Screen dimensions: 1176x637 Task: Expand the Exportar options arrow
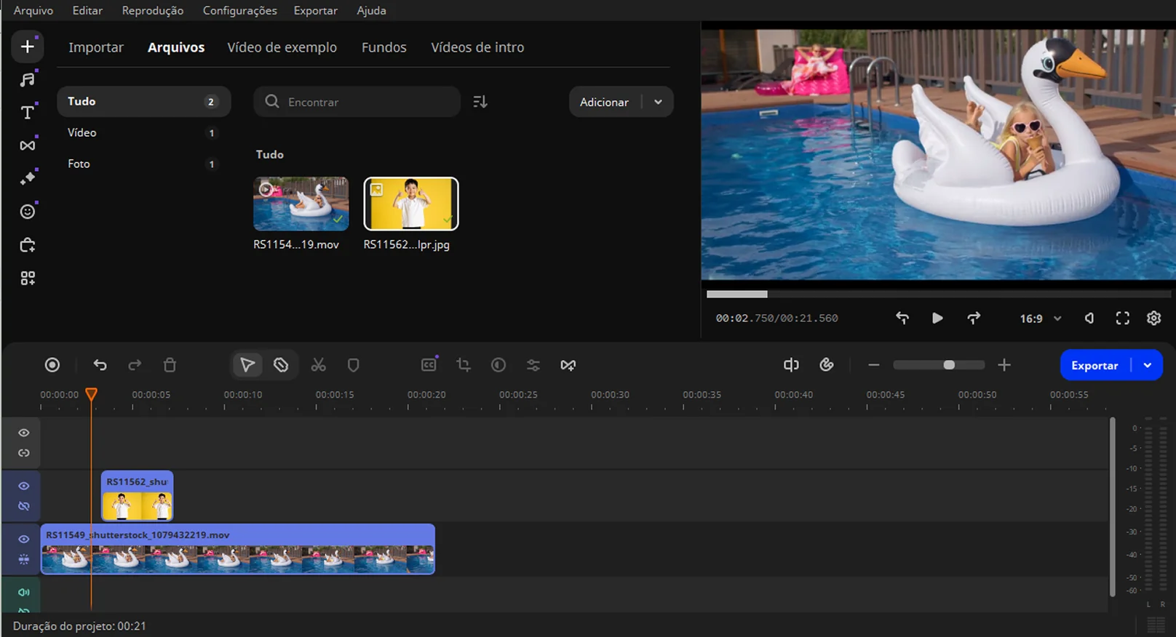pyautogui.click(x=1148, y=365)
